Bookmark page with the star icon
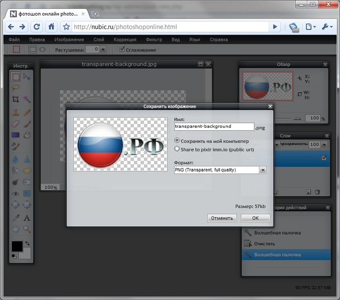The width and height of the screenshot is (340, 300). tap(67, 27)
